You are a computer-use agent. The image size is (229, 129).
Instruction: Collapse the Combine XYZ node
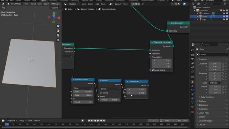(127, 82)
